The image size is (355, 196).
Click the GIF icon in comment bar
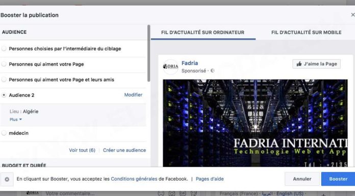pyautogui.click(x=183, y=193)
